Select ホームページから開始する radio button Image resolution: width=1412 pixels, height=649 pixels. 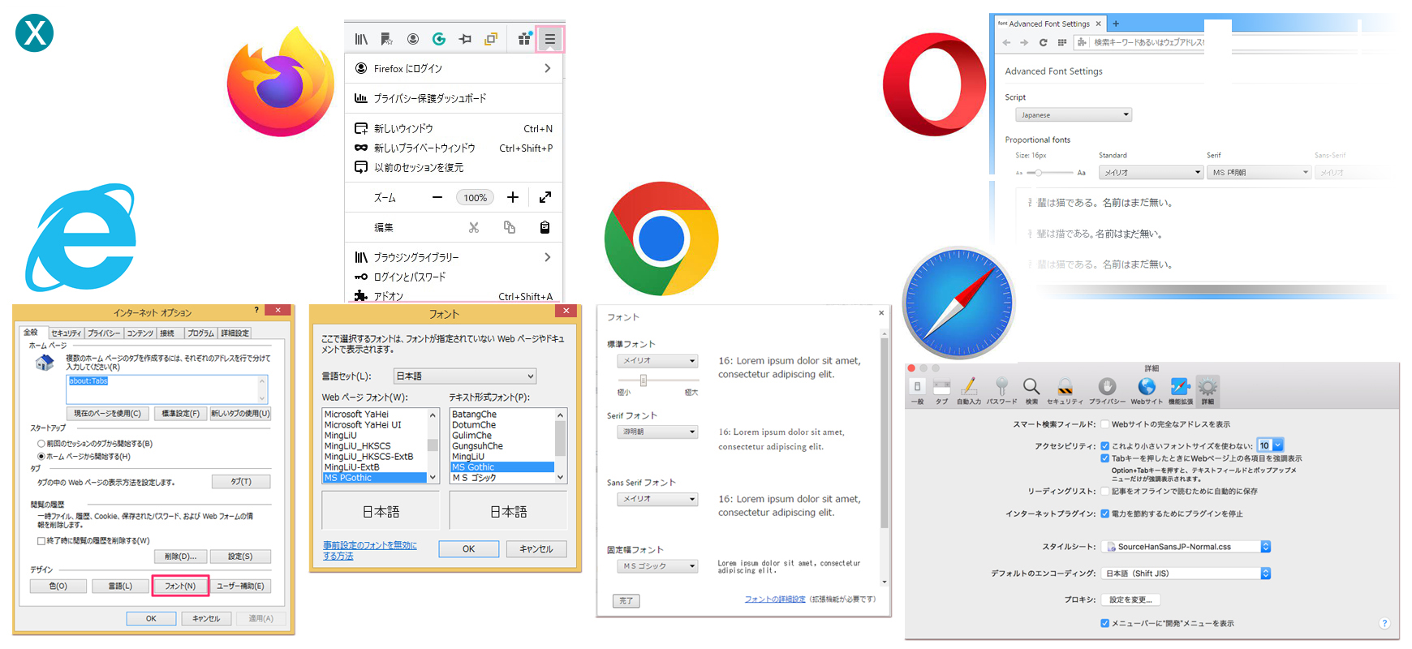[x=41, y=456]
